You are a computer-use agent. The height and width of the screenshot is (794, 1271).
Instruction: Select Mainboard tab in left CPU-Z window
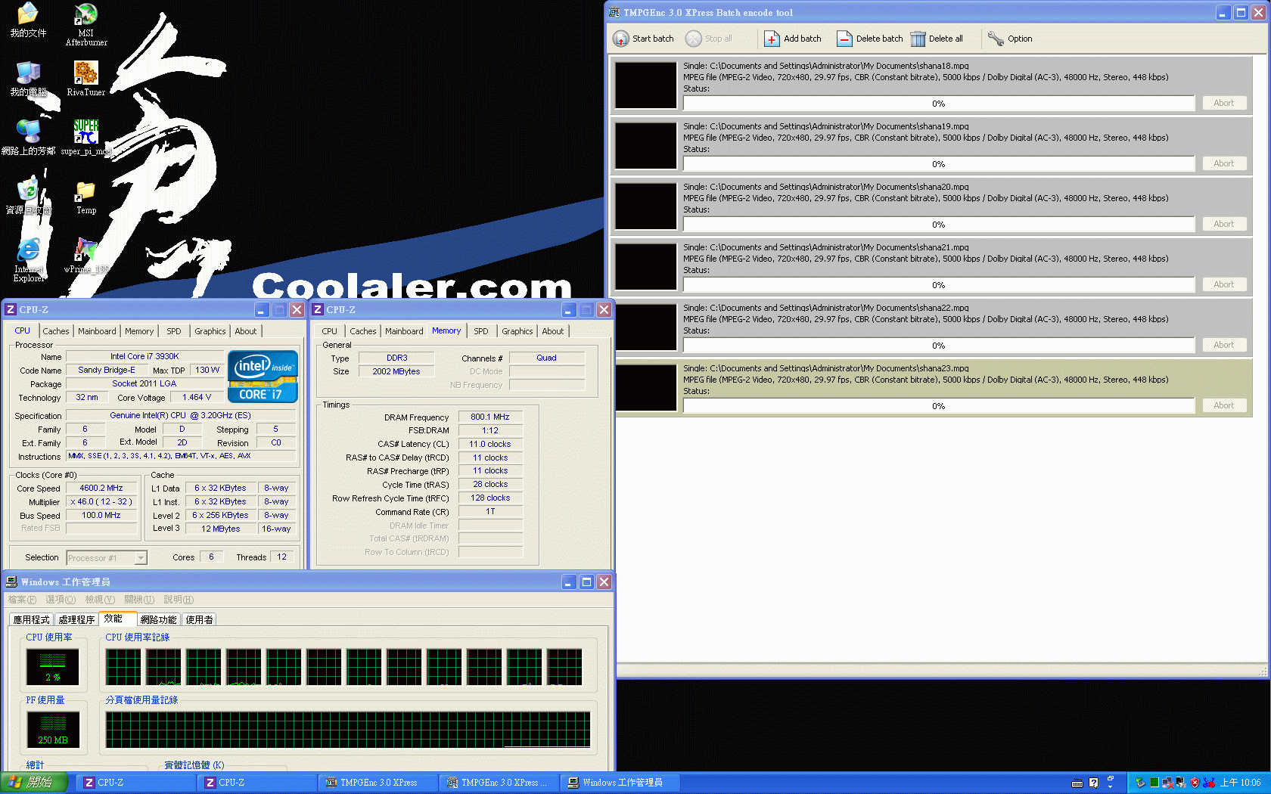pyautogui.click(x=97, y=331)
